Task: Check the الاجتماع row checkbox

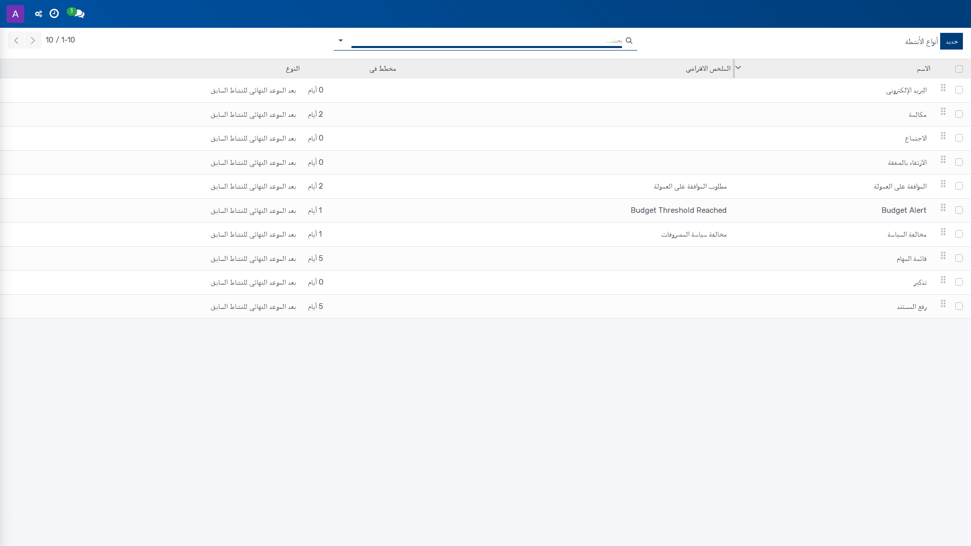Action: click(x=959, y=138)
